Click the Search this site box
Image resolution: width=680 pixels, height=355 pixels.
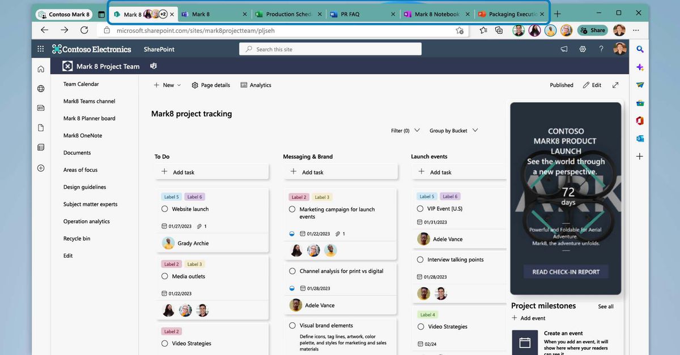(330, 49)
